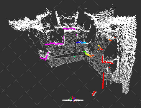Select the green-to-orange rainbow scan segment

(x=88, y=54)
